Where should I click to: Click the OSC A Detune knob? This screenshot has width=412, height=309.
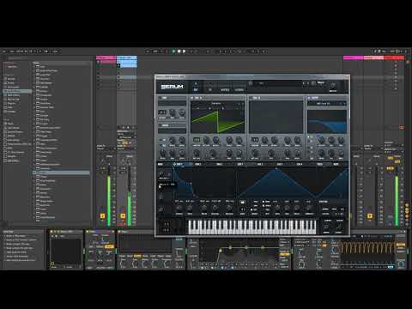pyautogui.click(x=206, y=140)
